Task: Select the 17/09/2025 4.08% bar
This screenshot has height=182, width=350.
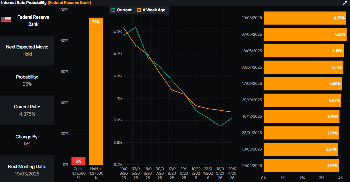Action: [303, 84]
